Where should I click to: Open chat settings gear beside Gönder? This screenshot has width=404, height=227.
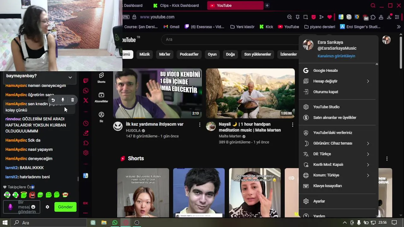pyautogui.click(x=47, y=207)
